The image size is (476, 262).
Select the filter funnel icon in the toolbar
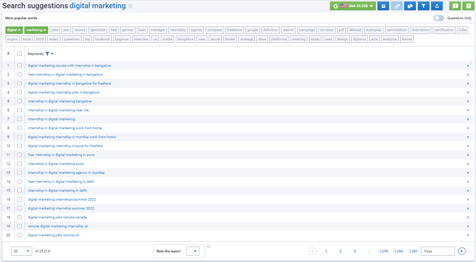pyautogui.click(x=423, y=6)
